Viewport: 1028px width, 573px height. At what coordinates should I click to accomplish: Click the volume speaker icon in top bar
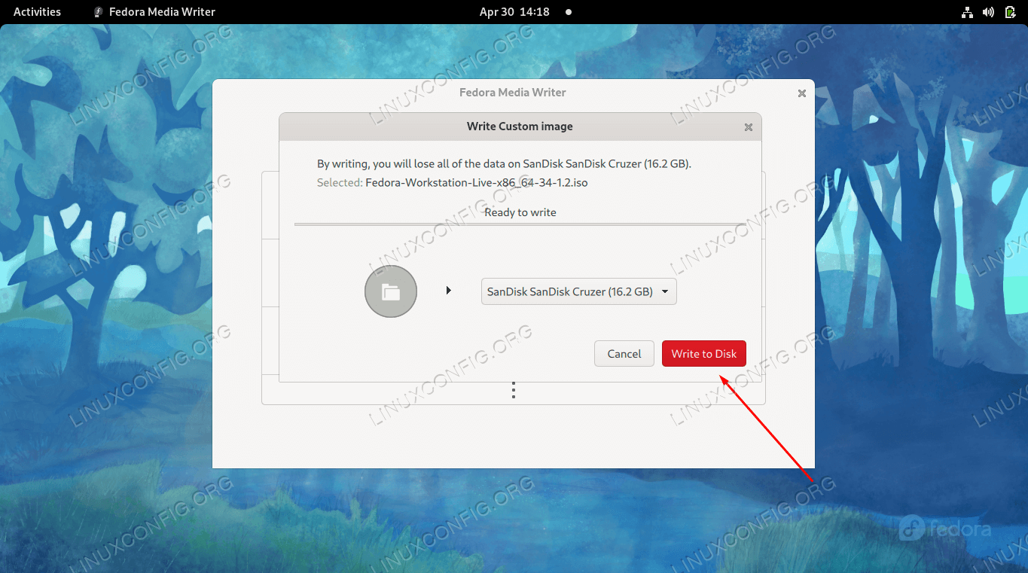(988, 12)
